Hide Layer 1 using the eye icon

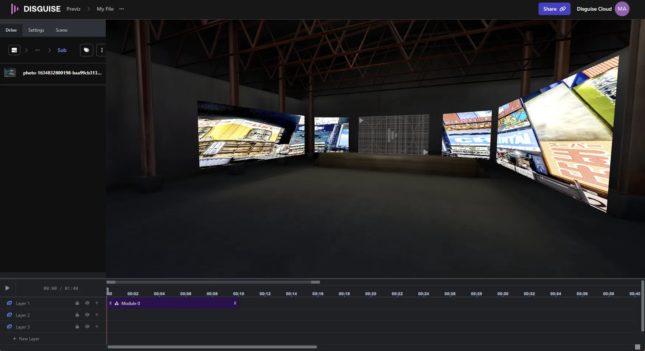87,303
